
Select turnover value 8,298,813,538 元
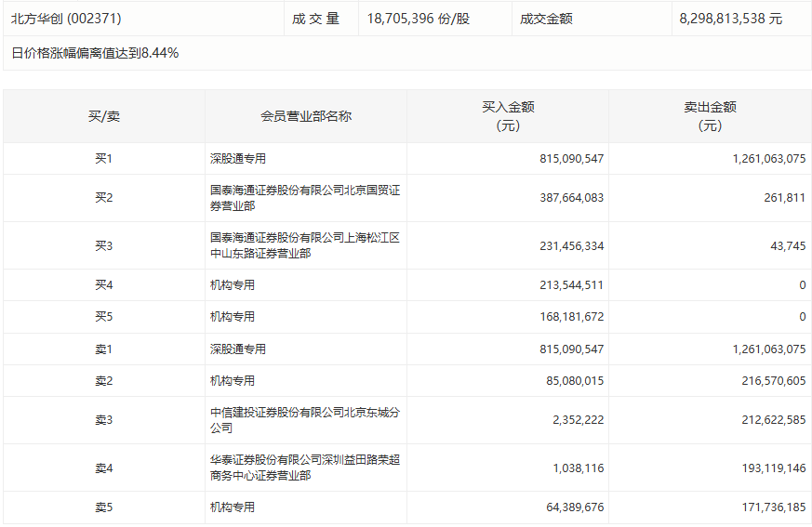(x=731, y=19)
